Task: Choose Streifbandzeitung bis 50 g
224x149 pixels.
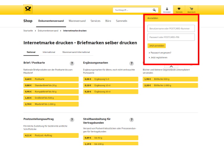Action: 111,138
